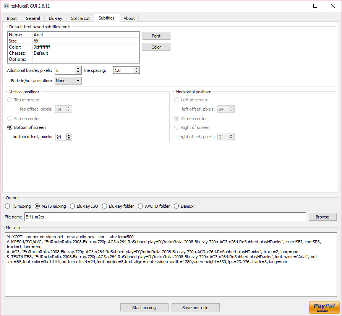Click the Font button
Viewport: 342px width, 316px height.
(x=156, y=36)
